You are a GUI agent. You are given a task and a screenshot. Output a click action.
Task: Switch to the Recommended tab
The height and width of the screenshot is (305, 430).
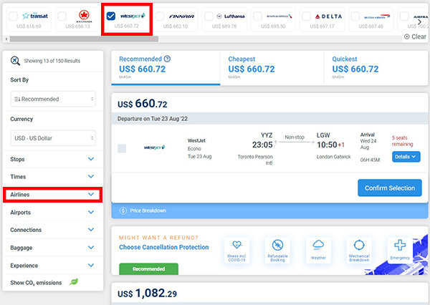point(166,68)
